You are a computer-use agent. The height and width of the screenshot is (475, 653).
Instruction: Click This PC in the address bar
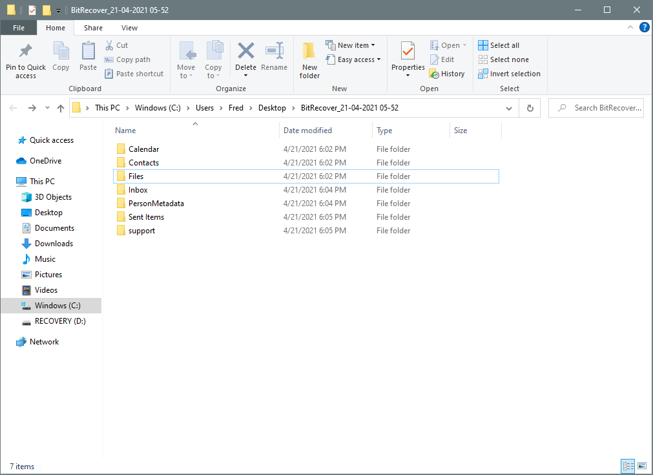[x=107, y=108]
